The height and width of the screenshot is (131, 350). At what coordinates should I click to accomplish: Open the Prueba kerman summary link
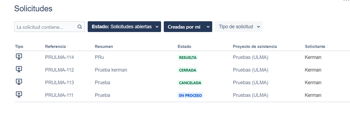111,70
